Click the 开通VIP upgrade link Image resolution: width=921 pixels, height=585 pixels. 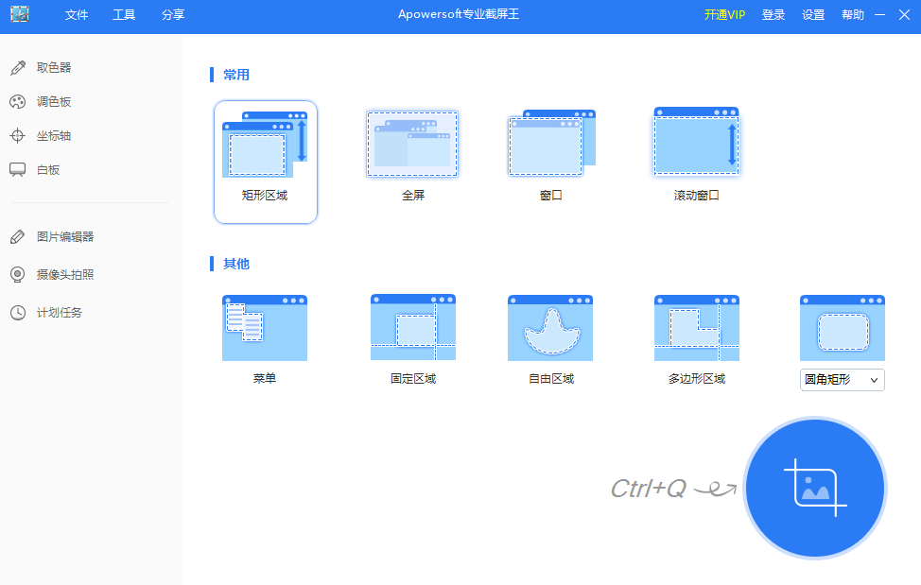(x=723, y=15)
